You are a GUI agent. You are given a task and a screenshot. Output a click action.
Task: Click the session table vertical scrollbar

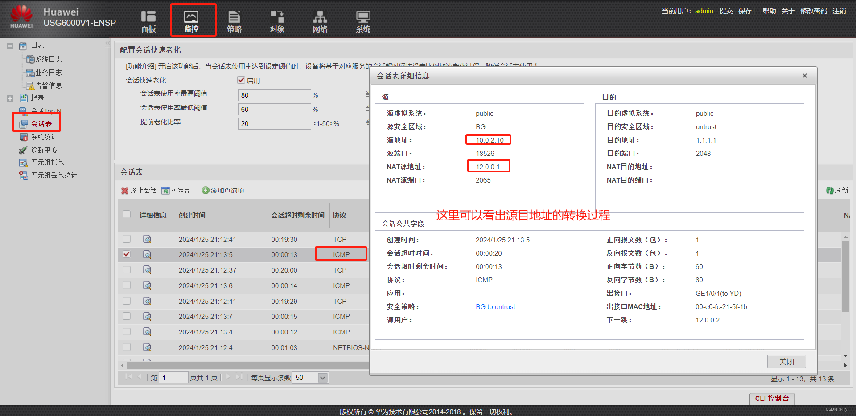(x=845, y=276)
